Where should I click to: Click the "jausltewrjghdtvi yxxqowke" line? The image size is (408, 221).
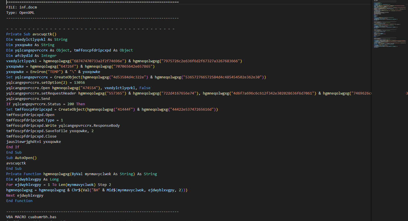(x=33, y=141)
